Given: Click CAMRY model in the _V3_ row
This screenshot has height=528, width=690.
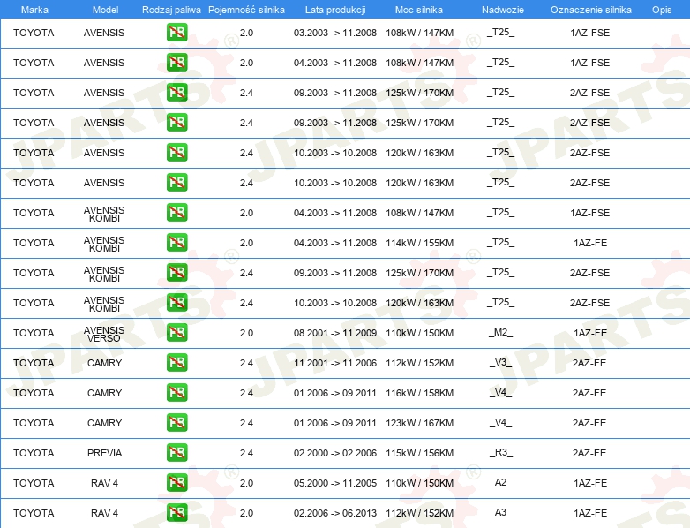Looking at the screenshot, I should tap(104, 363).
